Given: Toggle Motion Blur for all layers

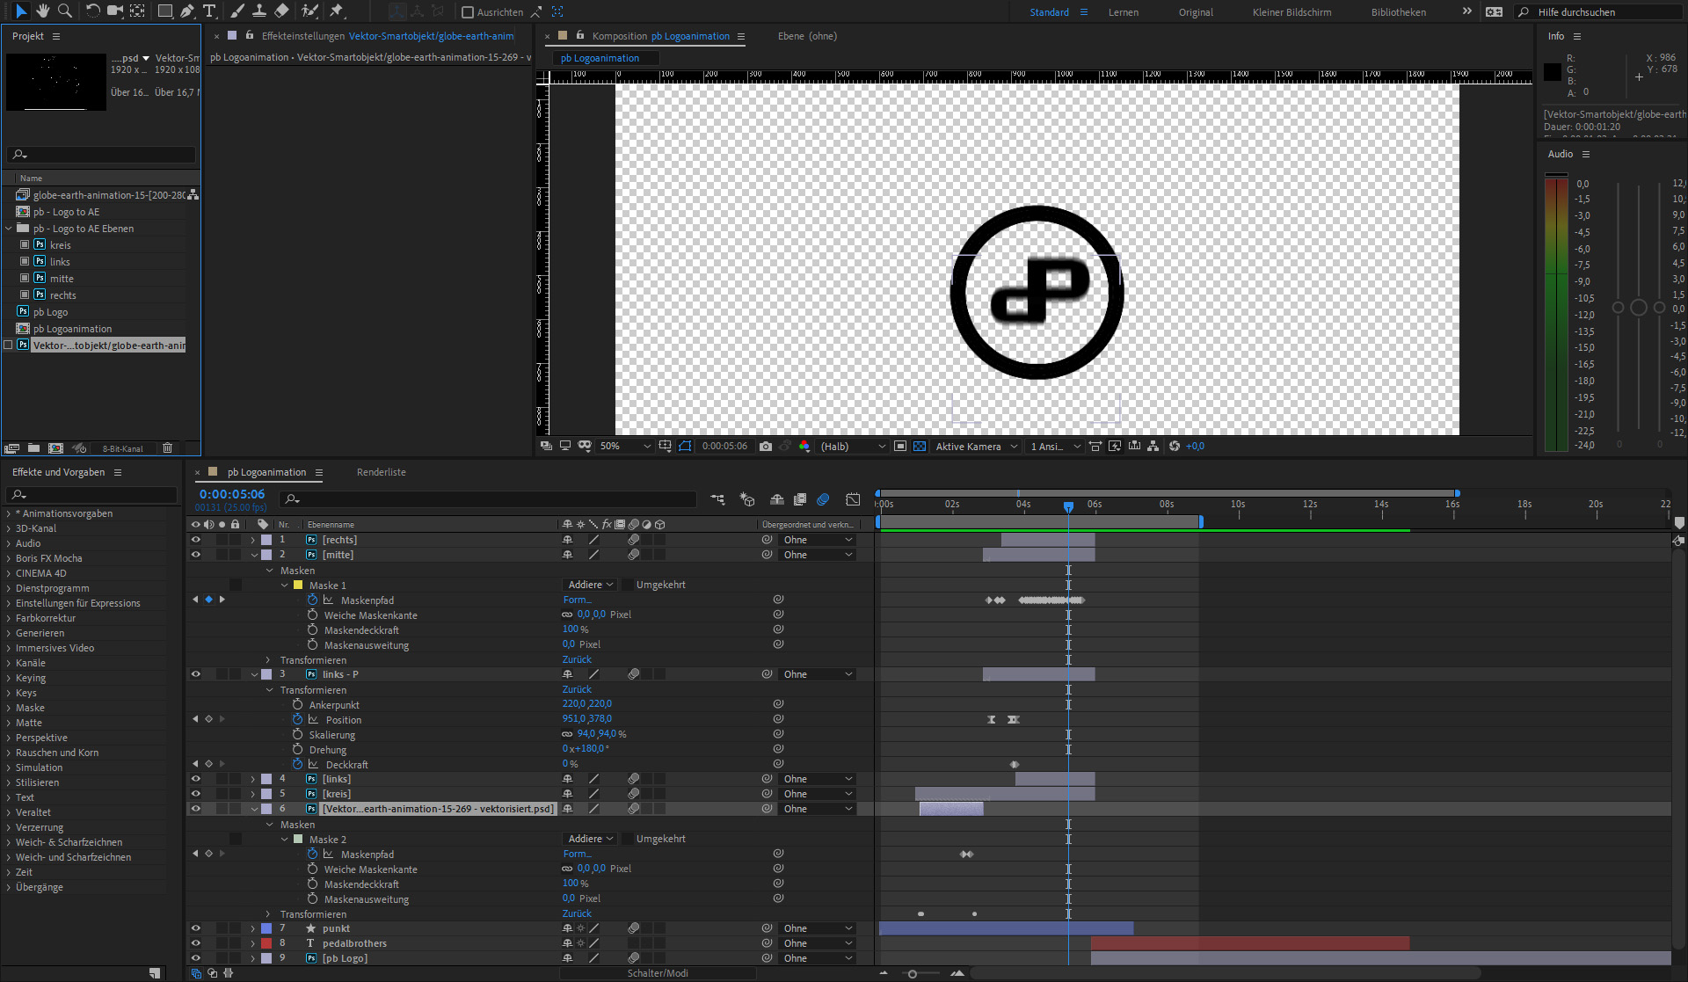Looking at the screenshot, I should [823, 499].
